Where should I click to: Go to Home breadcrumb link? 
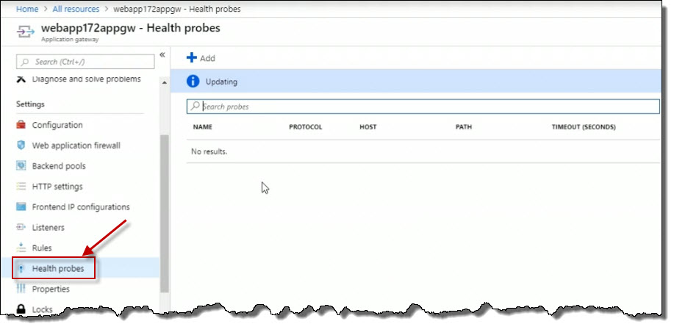tap(27, 9)
